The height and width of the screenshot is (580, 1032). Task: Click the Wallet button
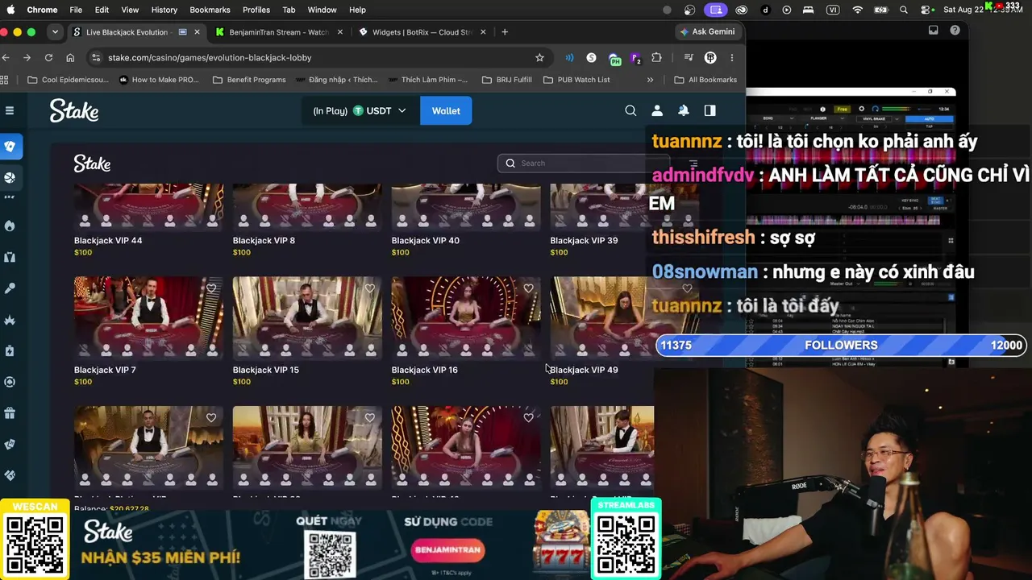tap(446, 110)
